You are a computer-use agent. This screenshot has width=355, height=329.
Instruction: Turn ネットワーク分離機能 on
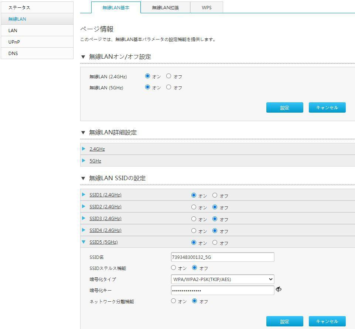(173, 301)
